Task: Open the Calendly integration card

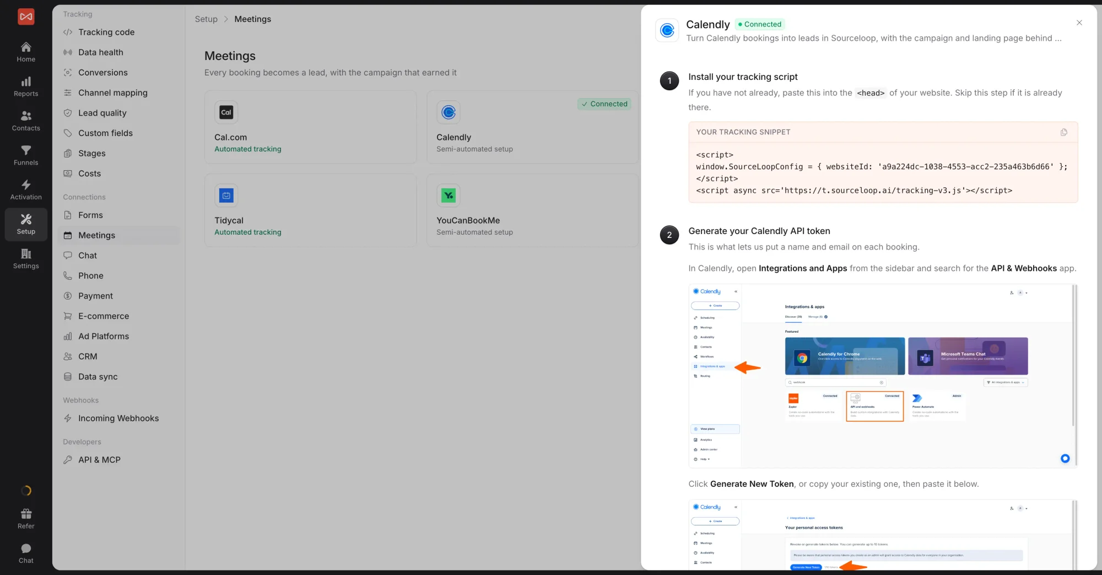Action: pos(533,127)
